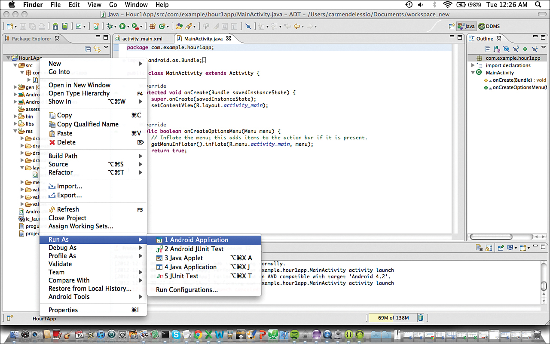The image size is (550, 344).
Task: Click the Spotify icon in the Dock
Action: pyautogui.click(x=295, y=335)
